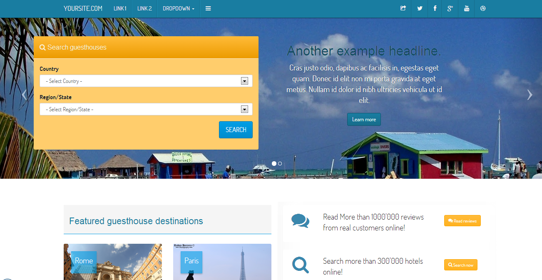Expand the Select Country dropdown
The image size is (542, 280).
click(146, 81)
